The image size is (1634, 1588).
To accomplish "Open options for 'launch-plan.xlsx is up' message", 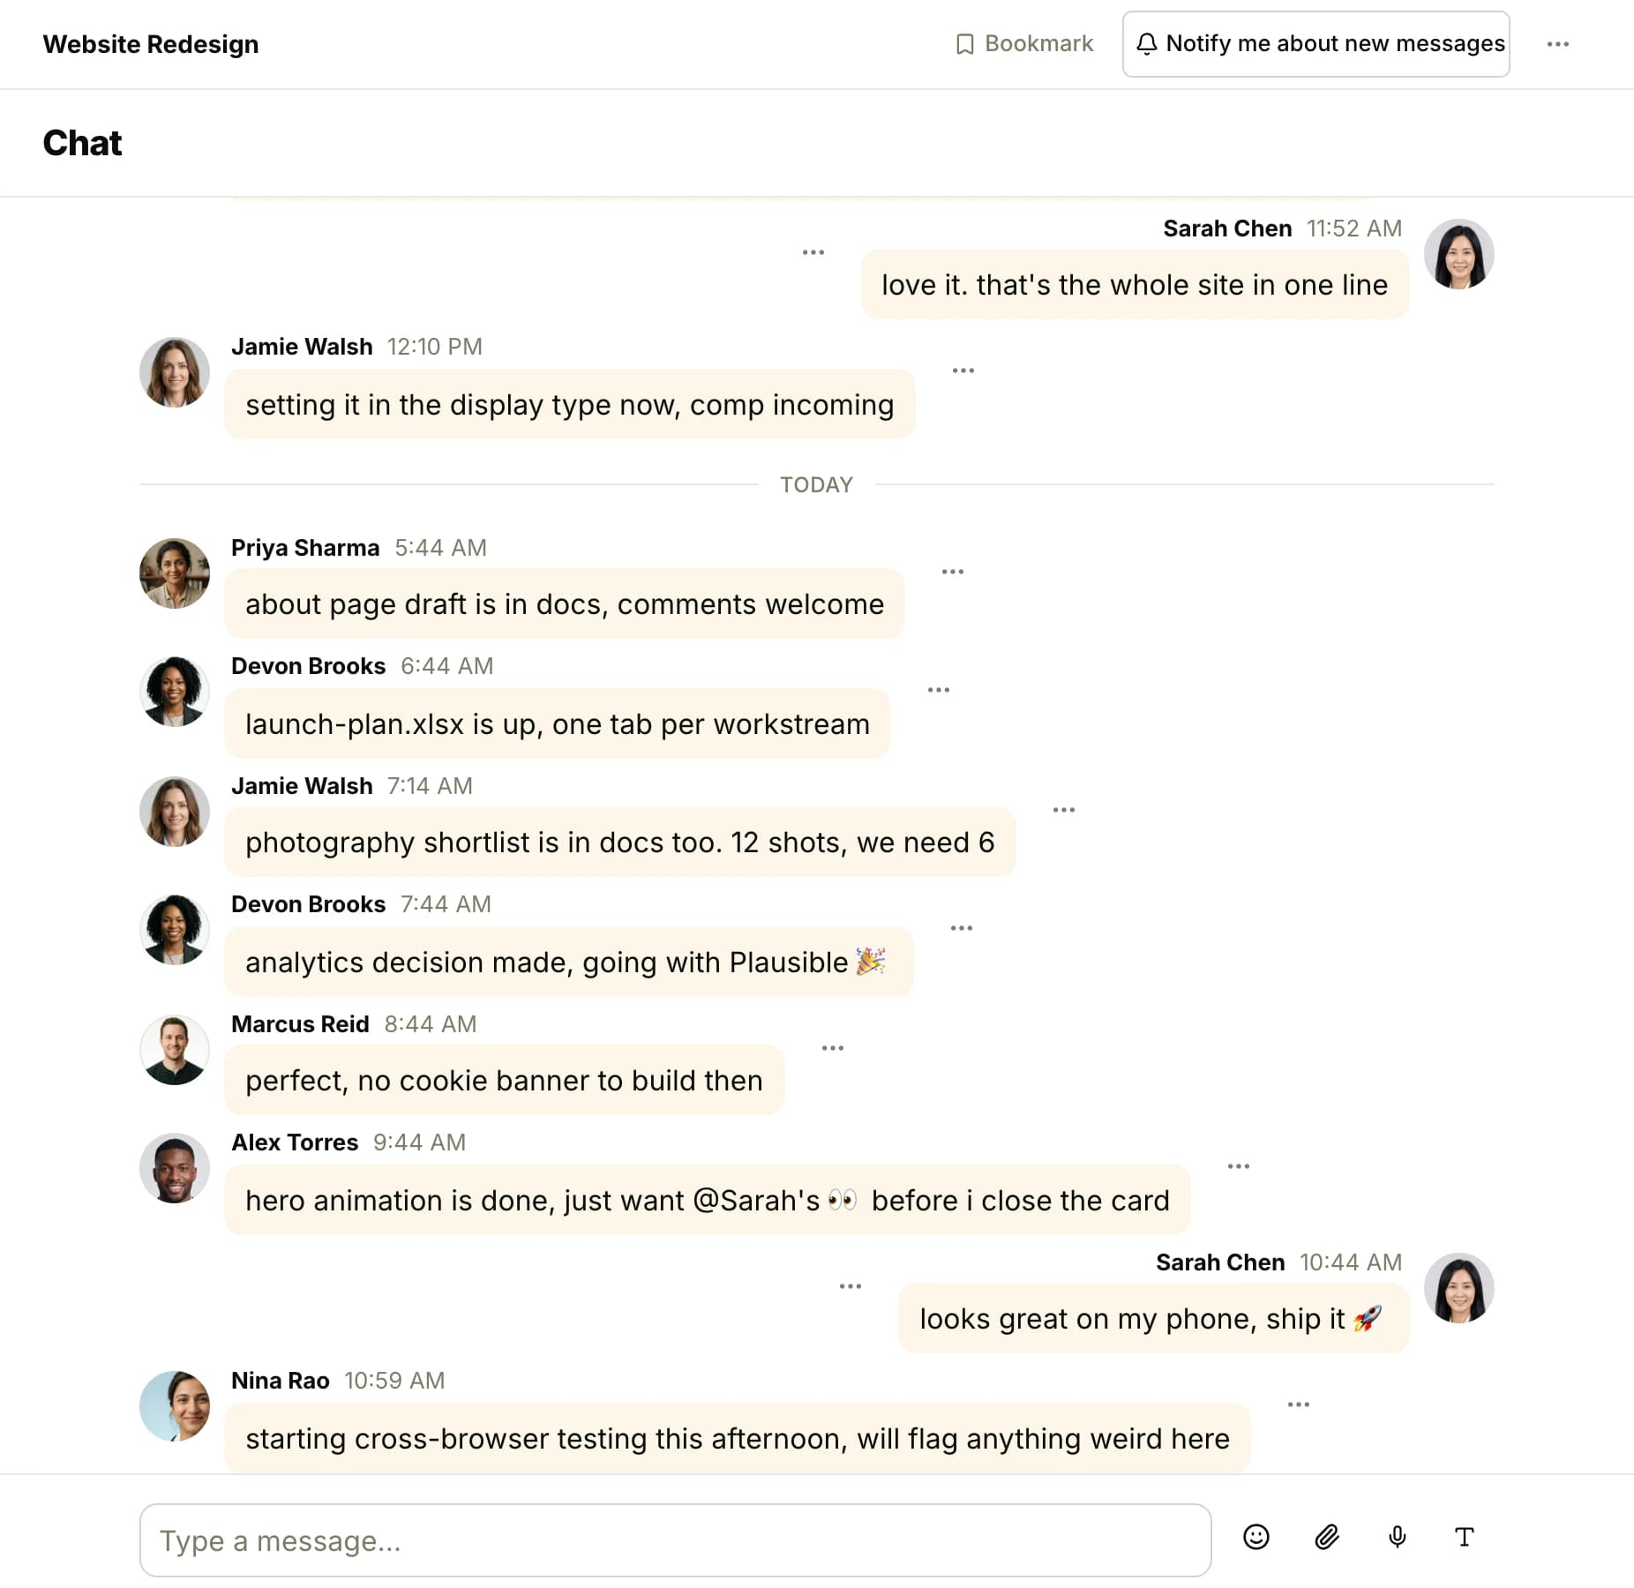I will pyautogui.click(x=939, y=690).
